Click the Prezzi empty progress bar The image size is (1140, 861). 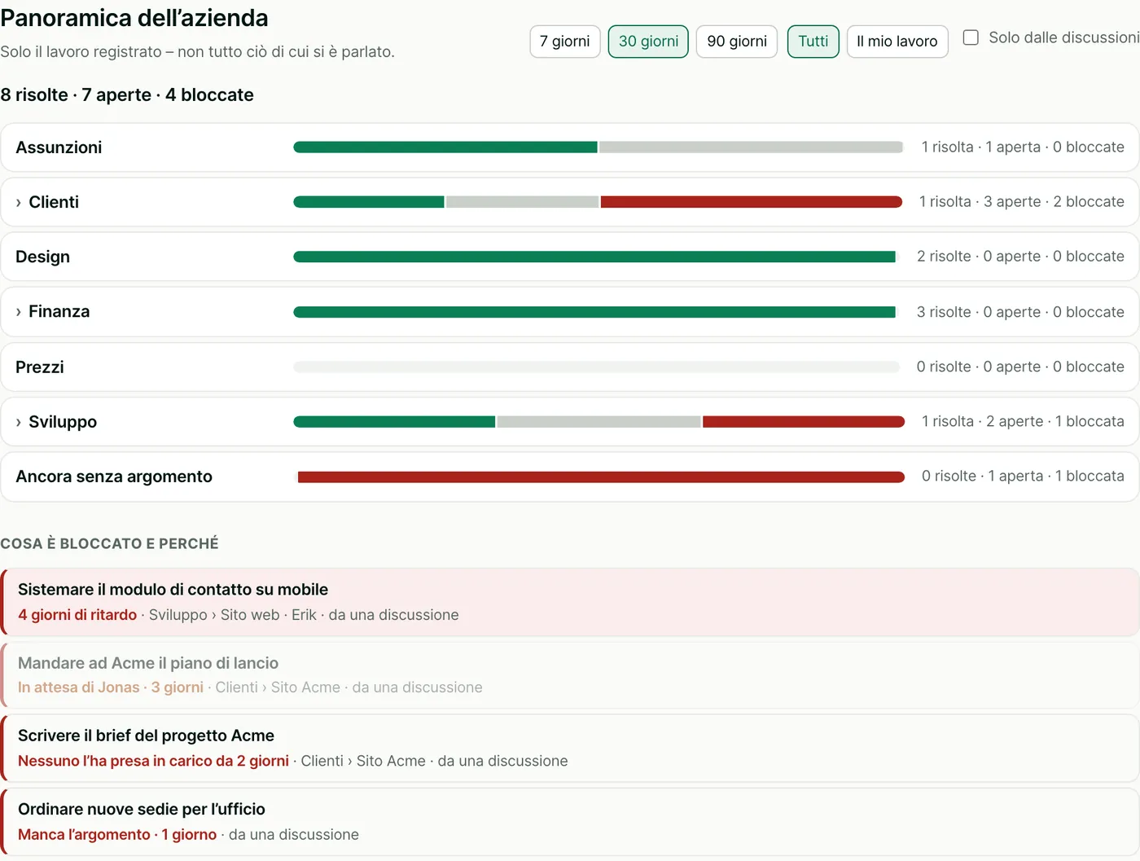point(596,367)
